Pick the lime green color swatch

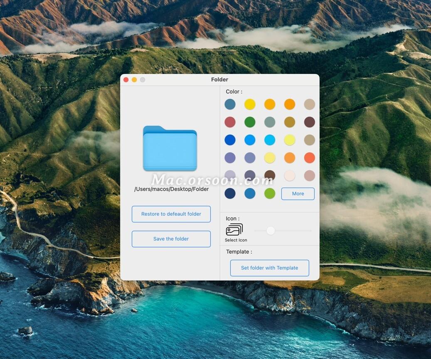point(270,193)
